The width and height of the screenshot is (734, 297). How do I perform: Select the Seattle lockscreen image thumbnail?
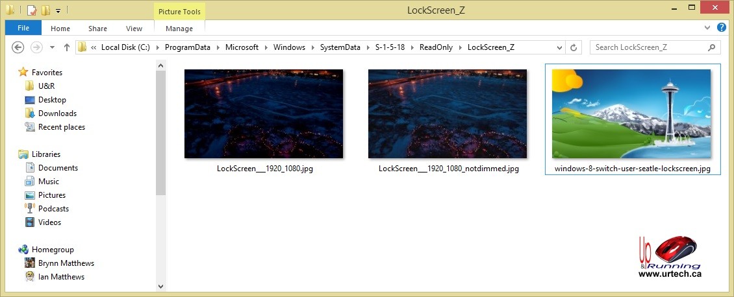[x=632, y=114]
